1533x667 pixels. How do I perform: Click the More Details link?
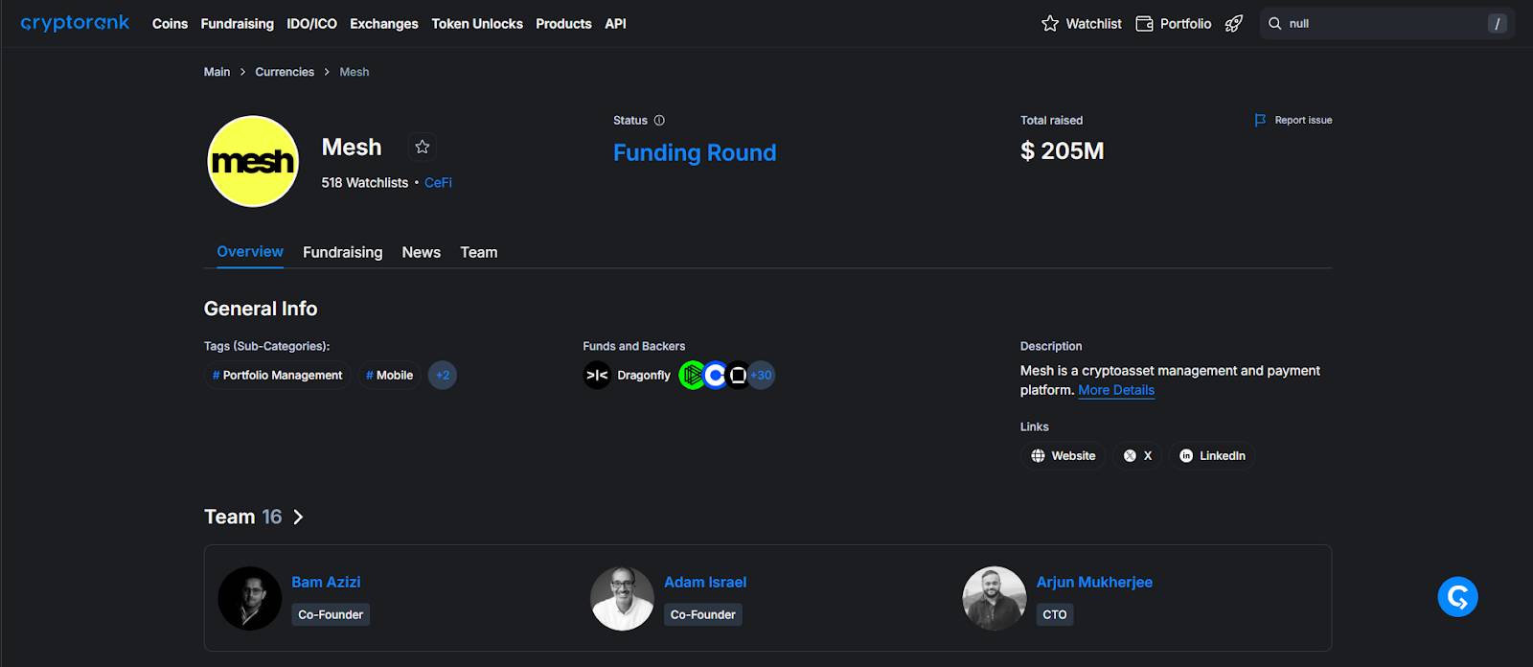[1115, 390]
